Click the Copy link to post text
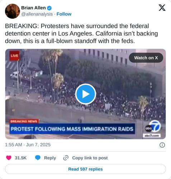The width and height of the screenshot is (171, 179). click(90, 158)
